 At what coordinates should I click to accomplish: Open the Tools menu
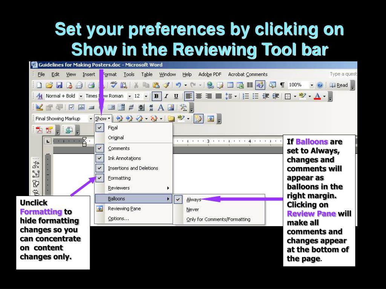tap(129, 75)
